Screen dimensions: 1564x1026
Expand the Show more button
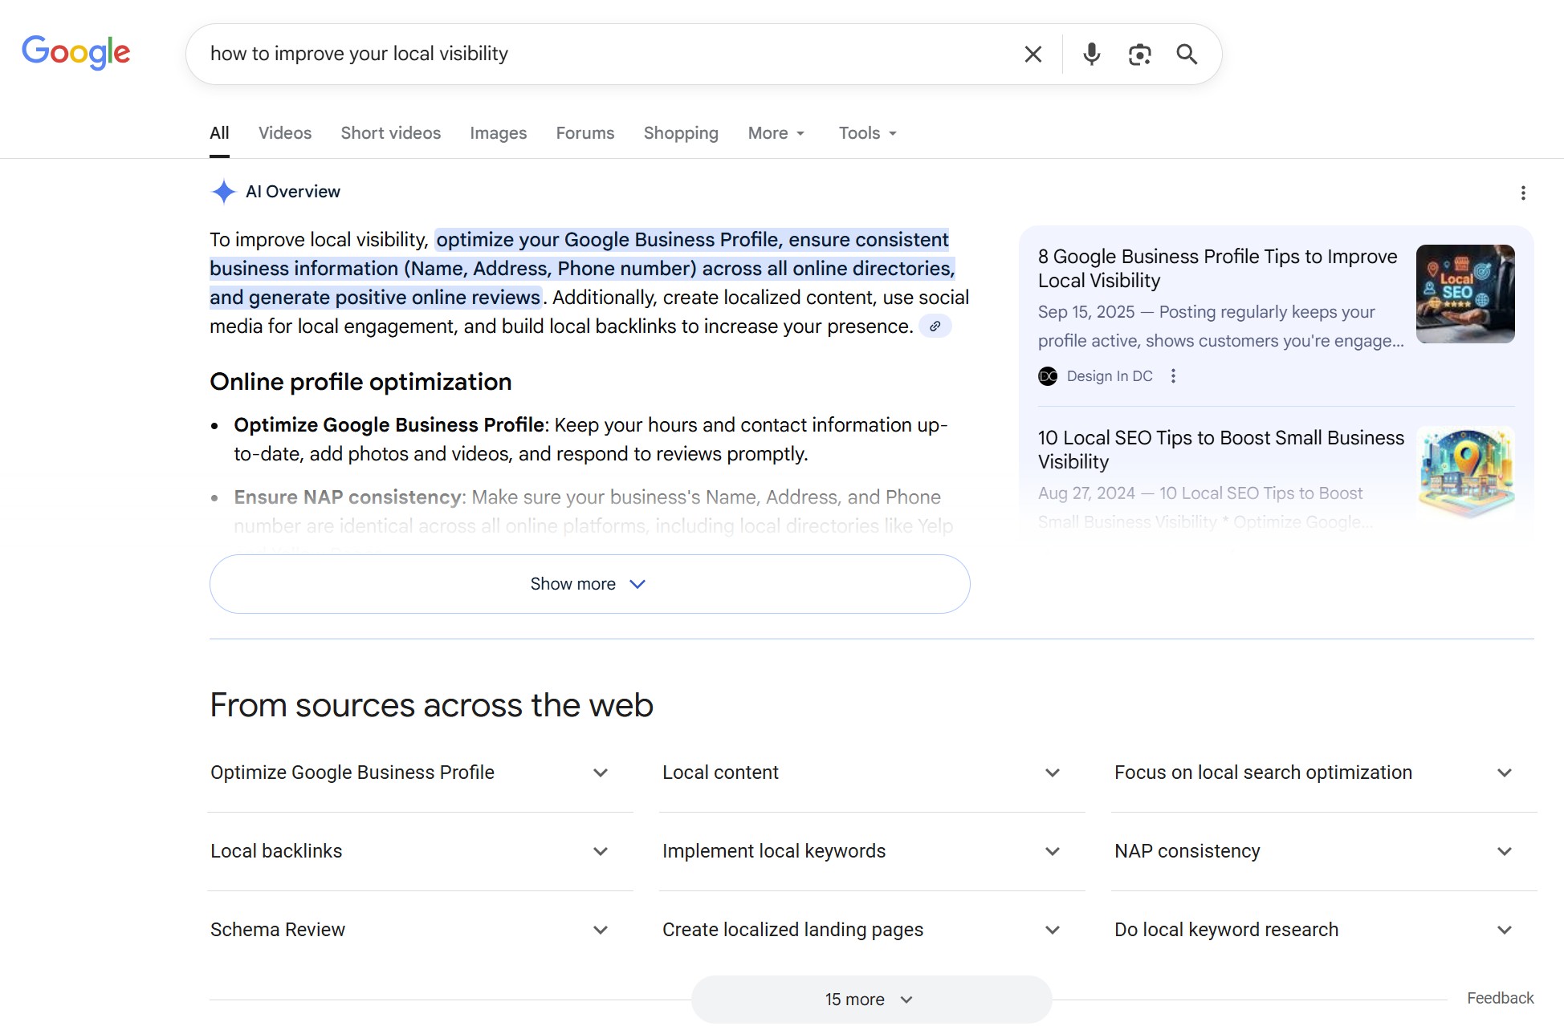point(589,584)
